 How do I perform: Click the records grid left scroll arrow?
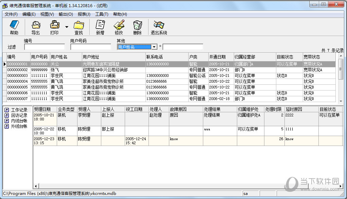click(x=36, y=186)
